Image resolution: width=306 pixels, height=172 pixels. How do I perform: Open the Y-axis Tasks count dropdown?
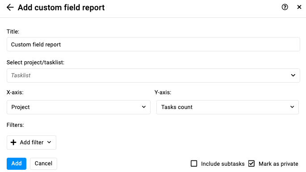tap(227, 107)
